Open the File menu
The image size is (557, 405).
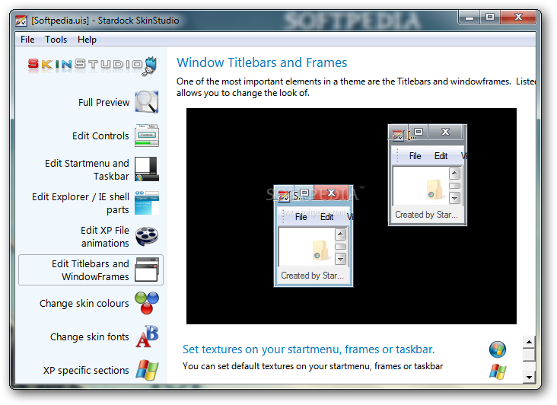pyautogui.click(x=27, y=40)
